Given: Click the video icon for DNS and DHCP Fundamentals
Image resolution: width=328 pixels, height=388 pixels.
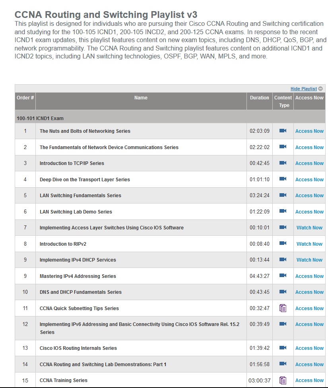Looking at the screenshot, I should coord(283,292).
